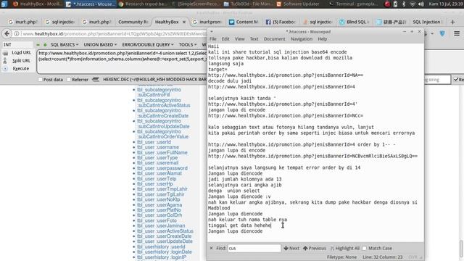Open a new Firefox tab with plus
The image size is (464, 261).
click(x=452, y=22)
